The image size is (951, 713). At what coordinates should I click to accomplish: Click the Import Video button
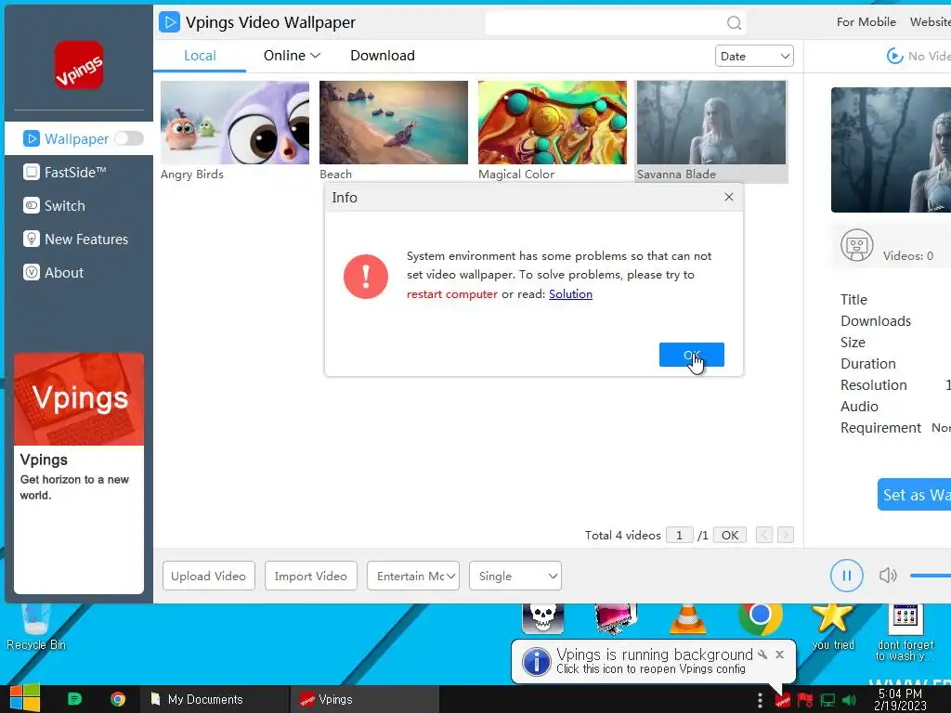click(310, 576)
